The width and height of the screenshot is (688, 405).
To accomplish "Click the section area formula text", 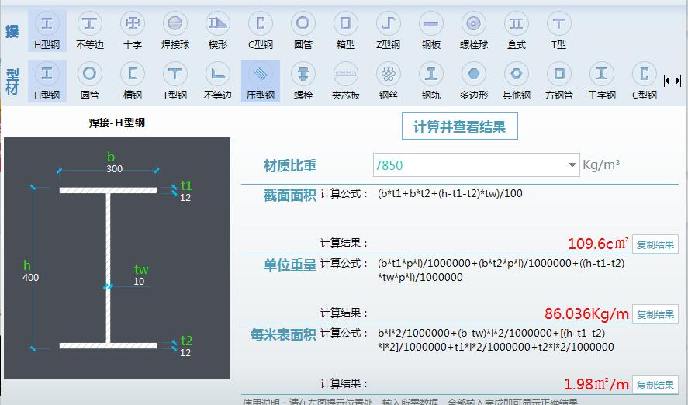I will coord(450,193).
